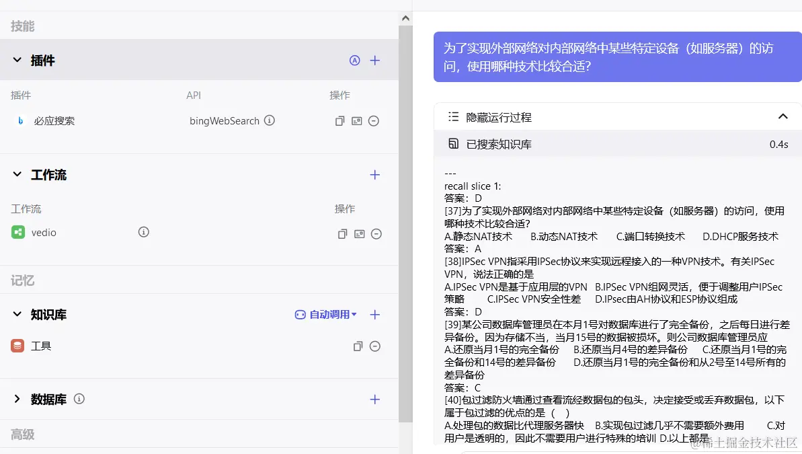The height and width of the screenshot is (454, 802).
Task: Expand the 数据库 section chevron
Action: click(x=17, y=399)
